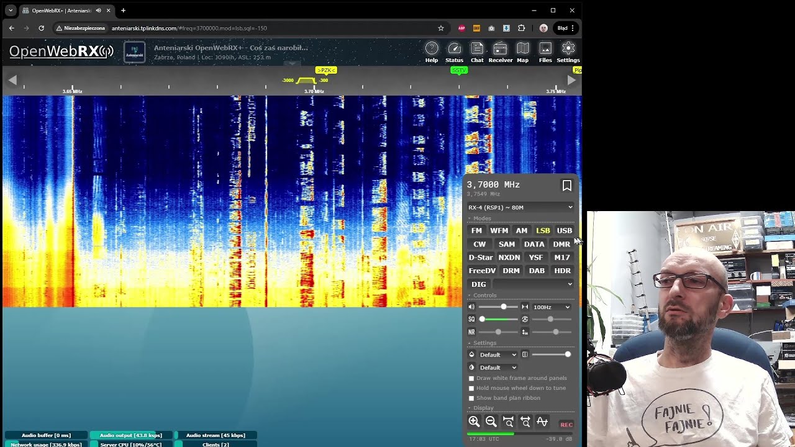Enable 'Show band plan ribbon'
Viewport: 795px width, 447px height.
[471, 398]
